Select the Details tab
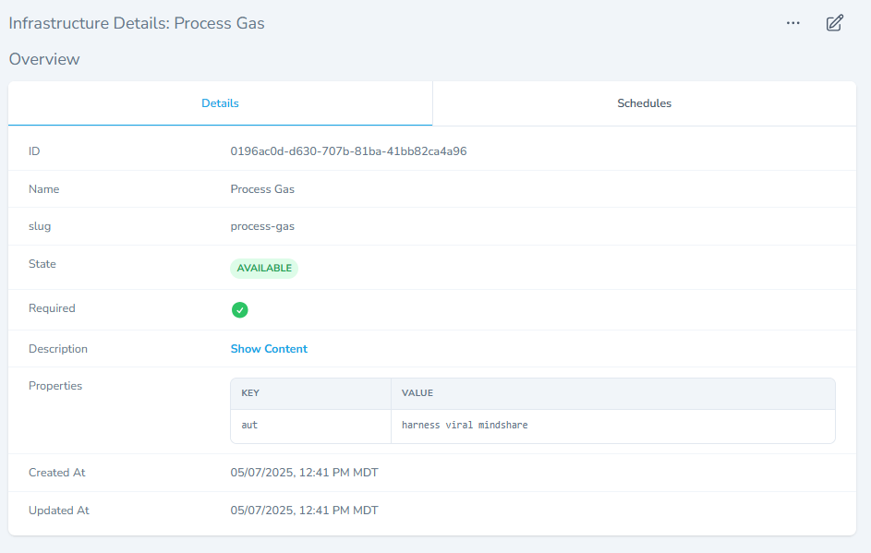 tap(220, 103)
